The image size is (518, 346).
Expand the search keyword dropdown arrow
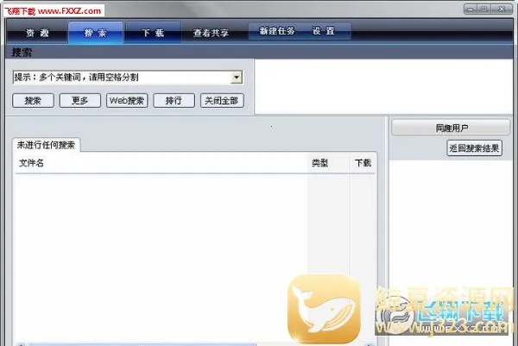pyautogui.click(x=237, y=78)
